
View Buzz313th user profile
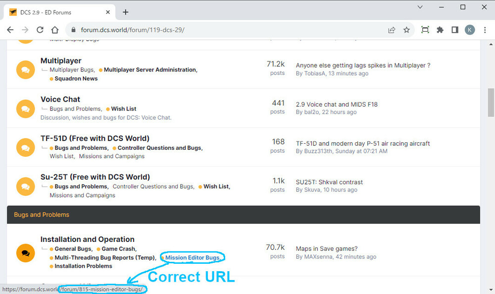(x=318, y=151)
